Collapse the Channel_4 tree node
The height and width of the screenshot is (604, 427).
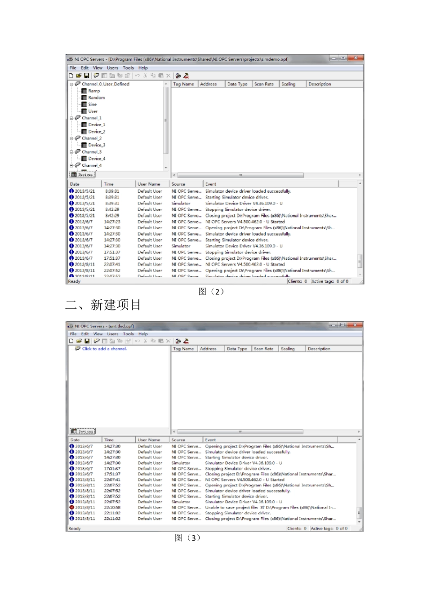(71, 165)
